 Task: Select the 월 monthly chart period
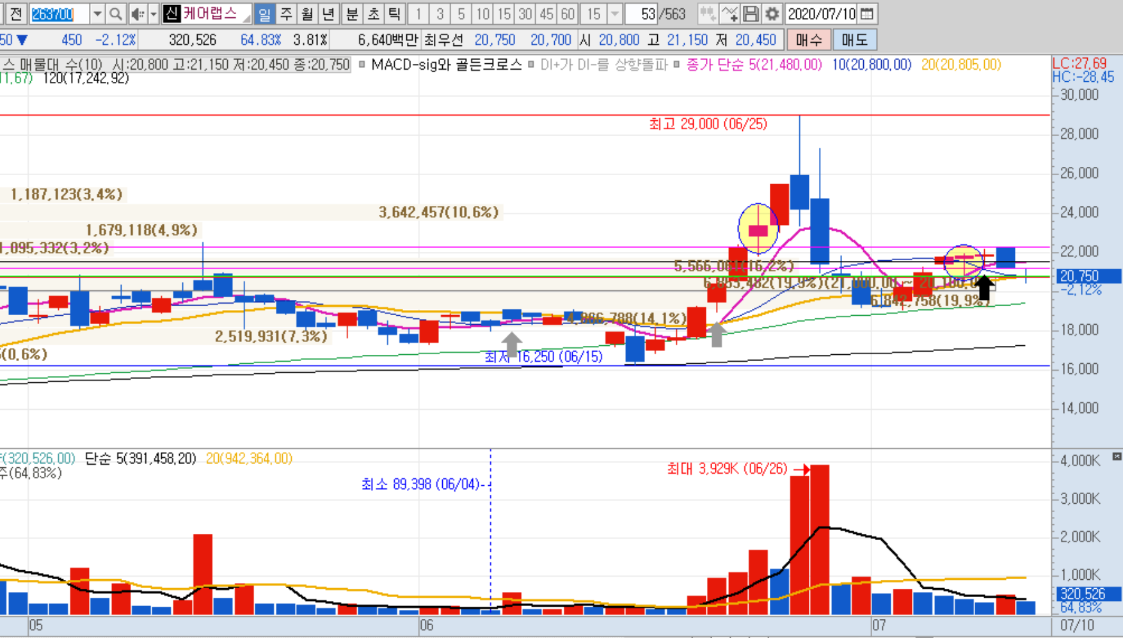pos(307,13)
